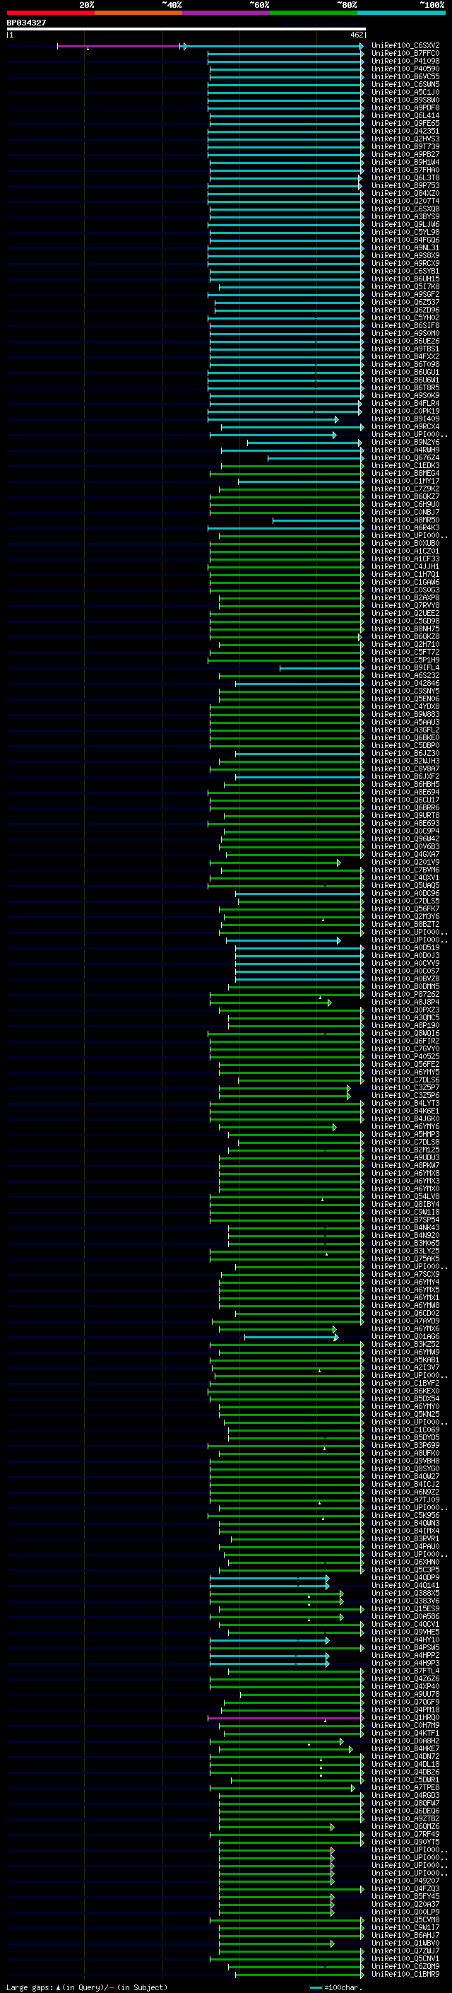Select the UniRef100_Q207T4 label
The height and width of the screenshot is (1993, 452).
[x=405, y=201]
